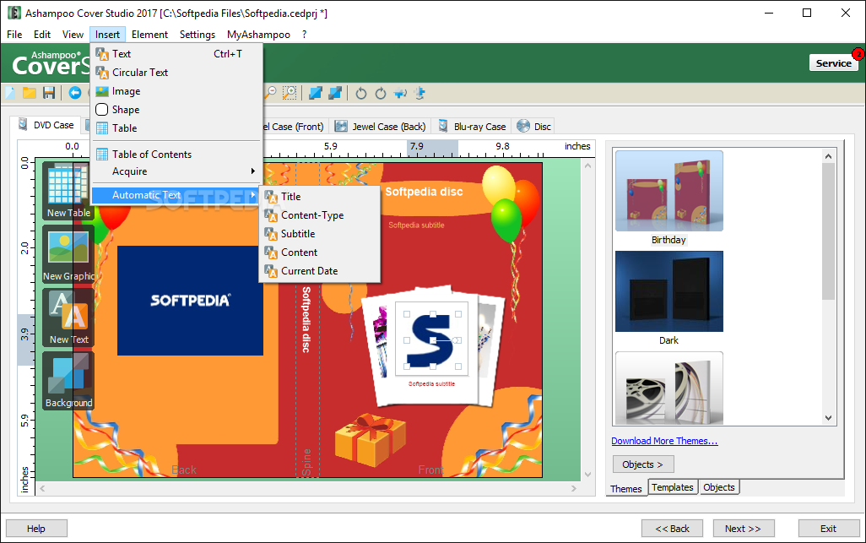Expand the Acquire submenu
Viewport: 866px width, 543px height.
coord(176,171)
